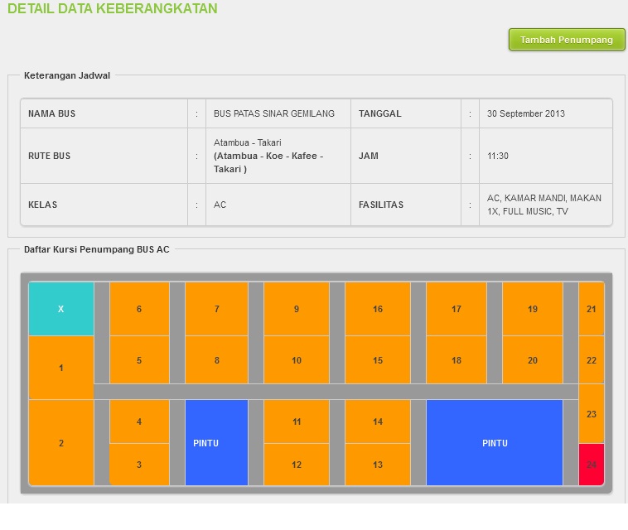Click the wide blue PINTU door block
Screen dimensions: 628x530
[495, 443]
